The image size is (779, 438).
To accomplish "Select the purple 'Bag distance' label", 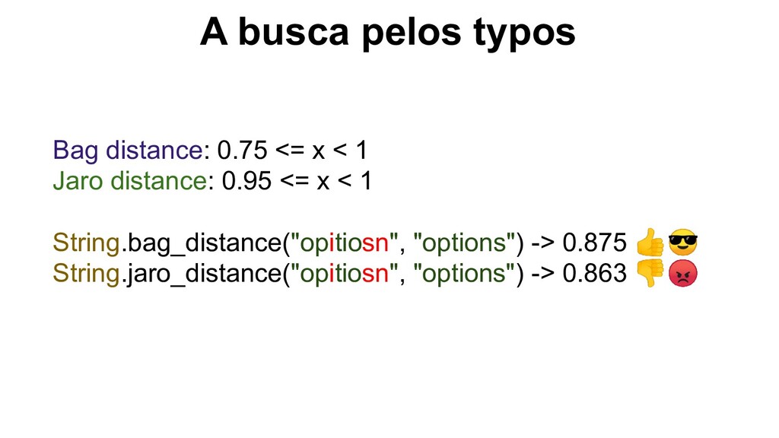I will (128, 150).
